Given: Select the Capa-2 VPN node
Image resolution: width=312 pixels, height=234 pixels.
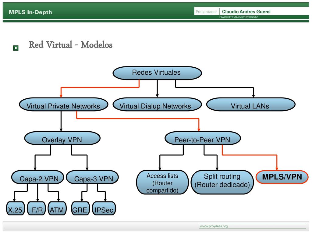Looking at the screenshot, I should (x=38, y=177).
